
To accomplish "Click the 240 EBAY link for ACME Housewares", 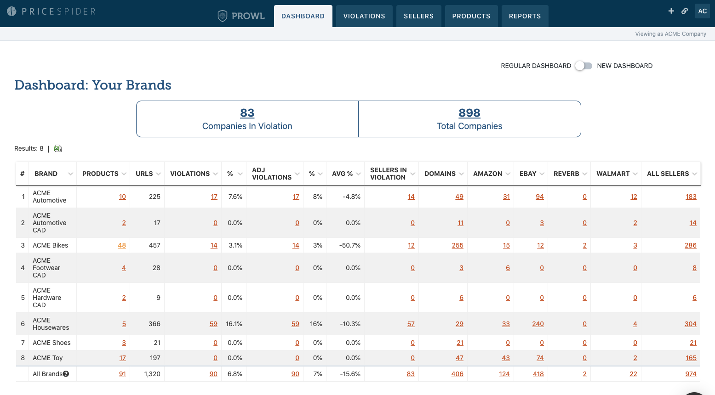I will click(538, 324).
